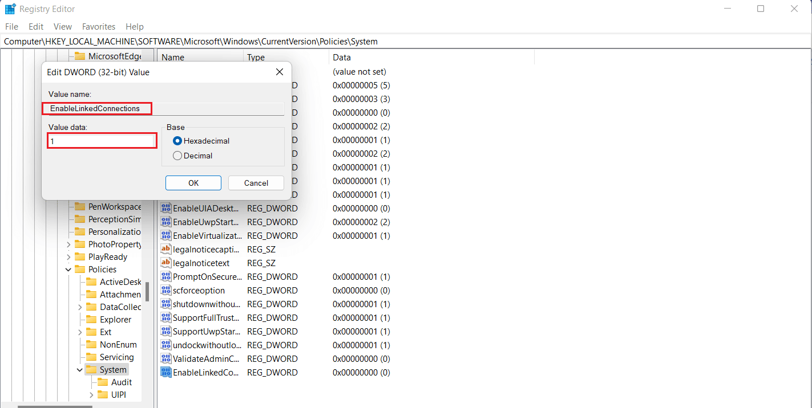812x408 pixels.
Task: Open the Favorites menu
Action: tap(98, 26)
